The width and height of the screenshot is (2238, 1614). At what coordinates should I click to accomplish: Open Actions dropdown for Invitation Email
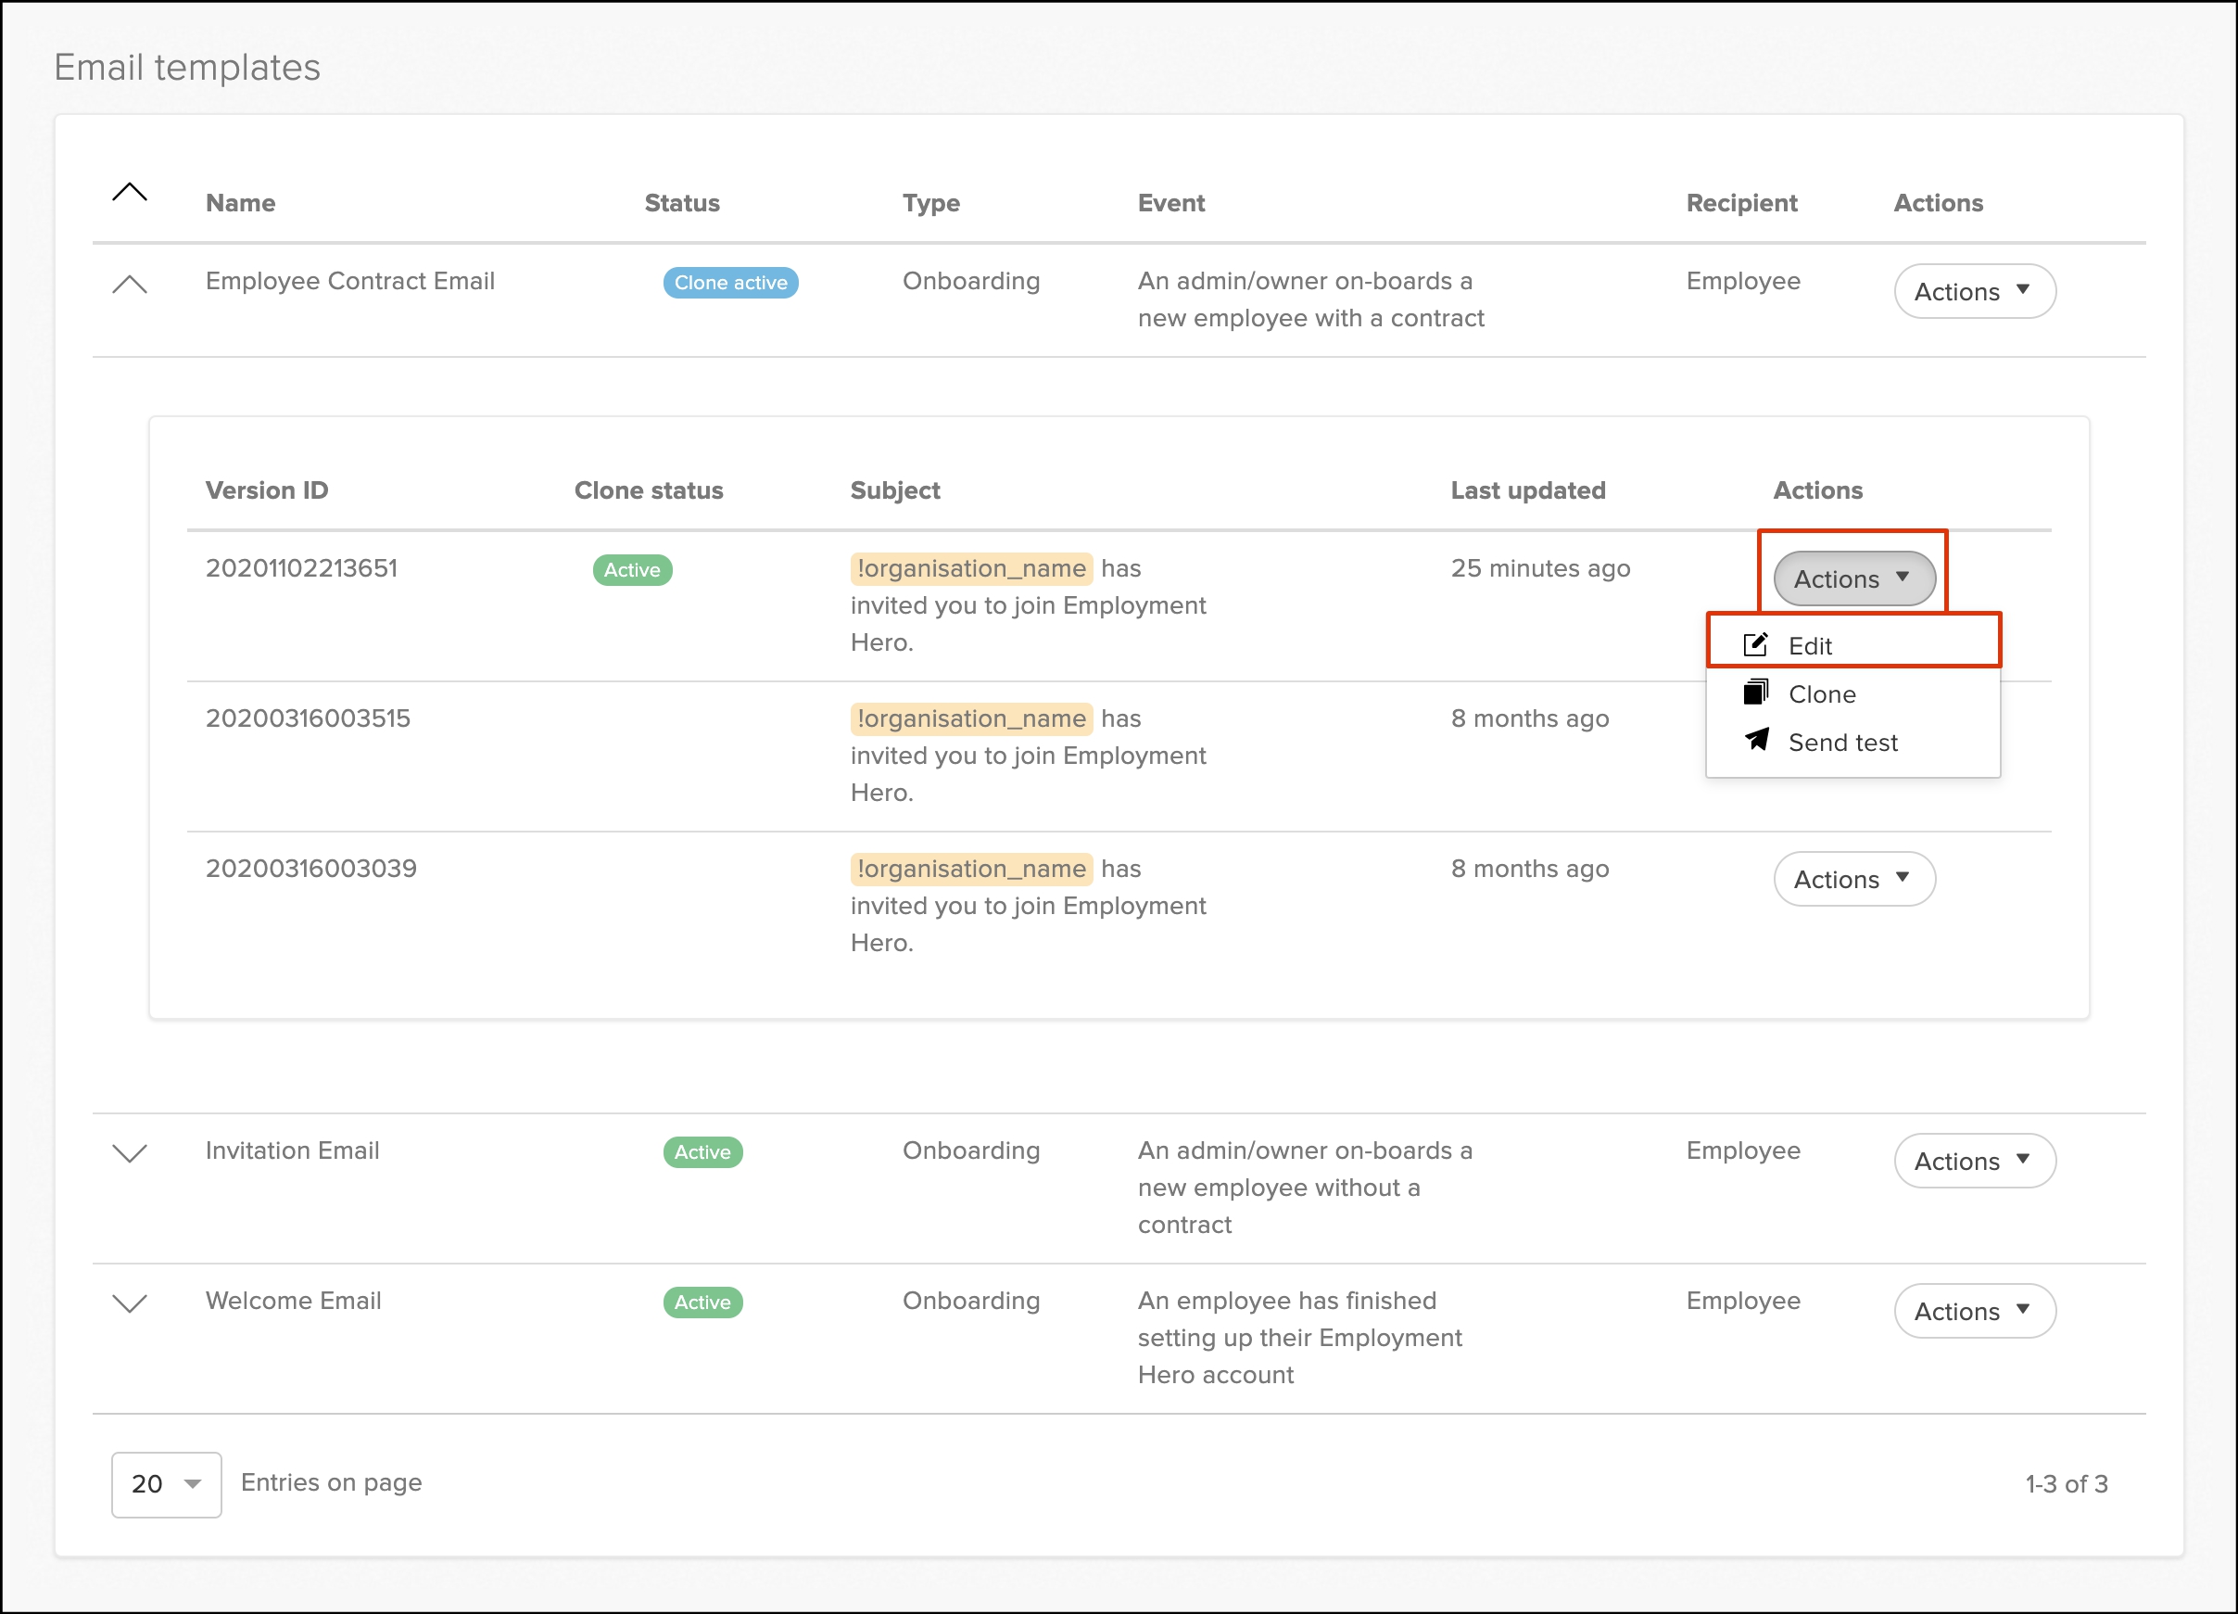(x=1974, y=1161)
